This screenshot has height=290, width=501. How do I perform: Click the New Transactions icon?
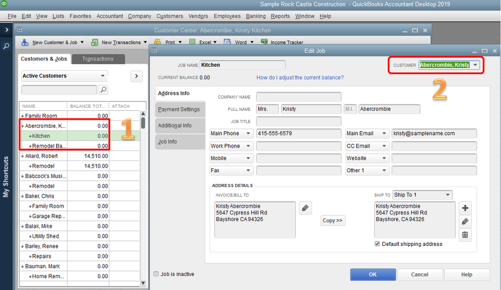click(95, 42)
